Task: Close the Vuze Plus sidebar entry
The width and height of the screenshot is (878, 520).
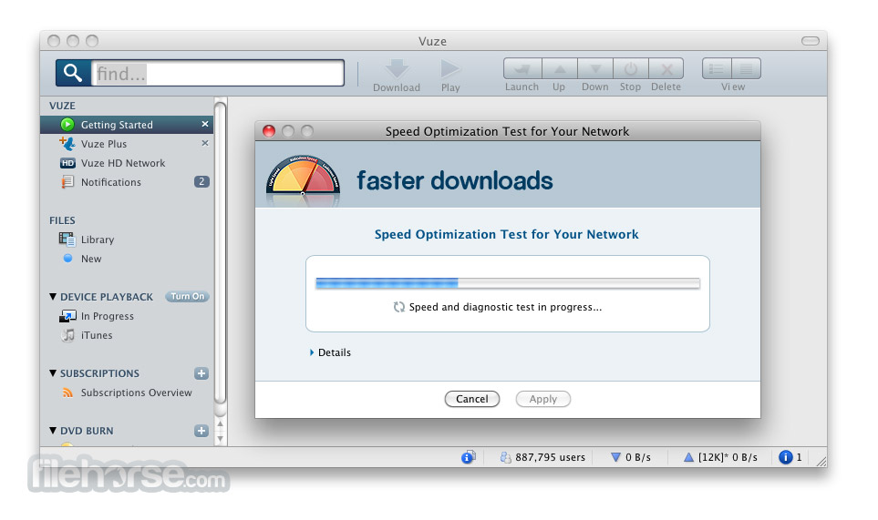Action: pyautogui.click(x=205, y=143)
